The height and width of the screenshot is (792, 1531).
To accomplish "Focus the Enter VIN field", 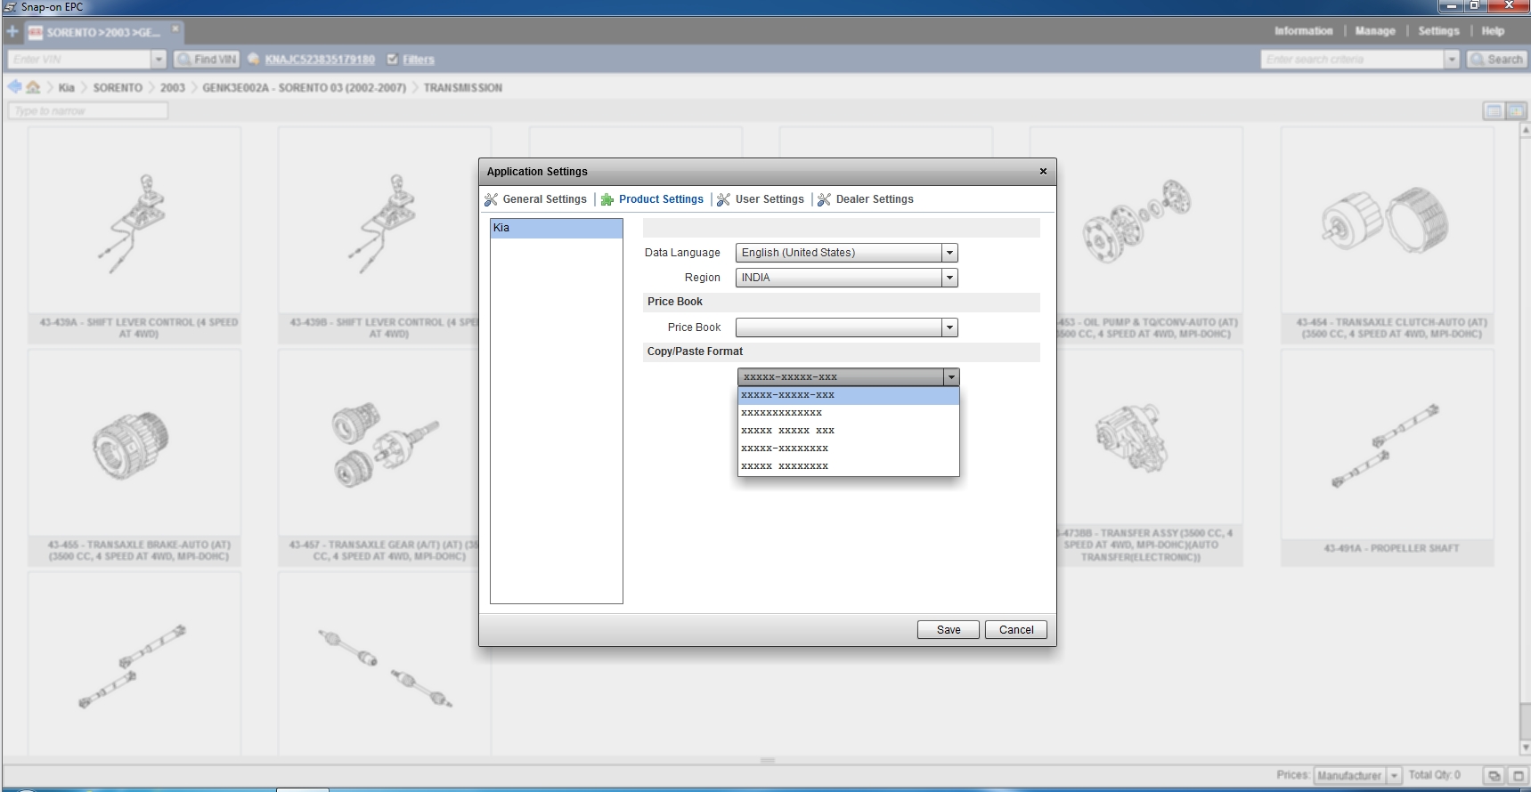I will pos(80,60).
